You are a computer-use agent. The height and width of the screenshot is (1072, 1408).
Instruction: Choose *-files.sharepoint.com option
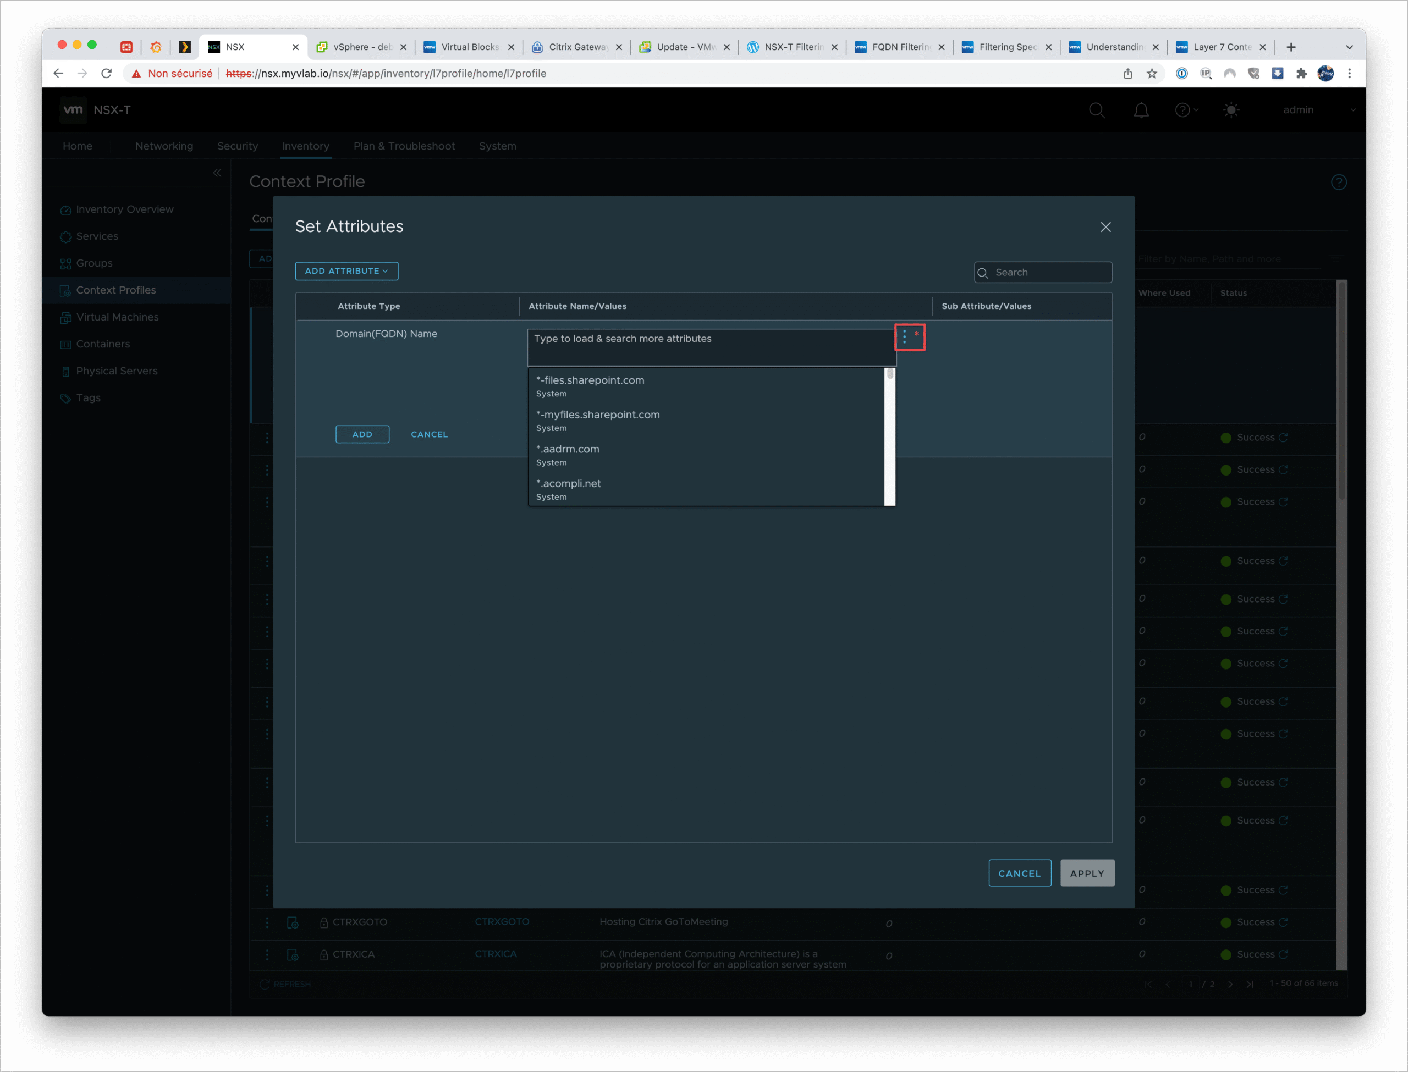[590, 380]
